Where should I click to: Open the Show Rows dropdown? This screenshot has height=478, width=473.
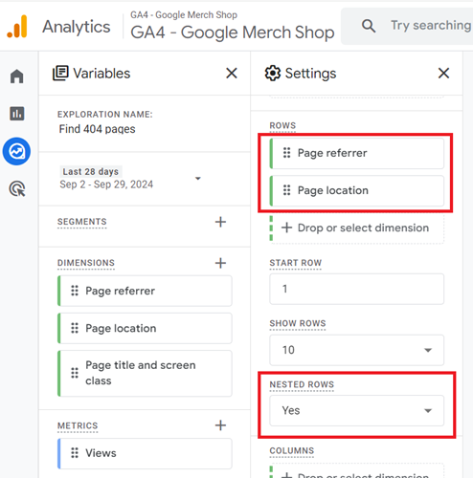click(x=357, y=350)
